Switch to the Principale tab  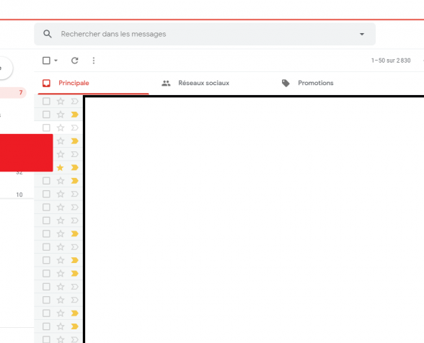click(x=93, y=83)
